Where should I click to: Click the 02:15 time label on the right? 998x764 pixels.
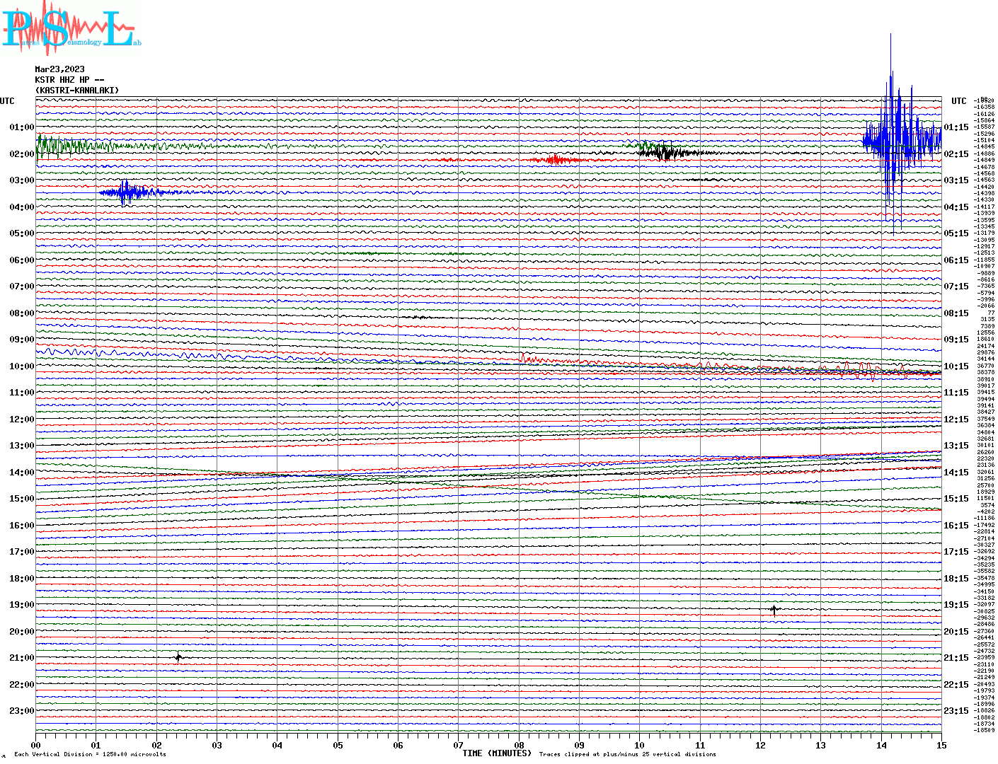956,154
